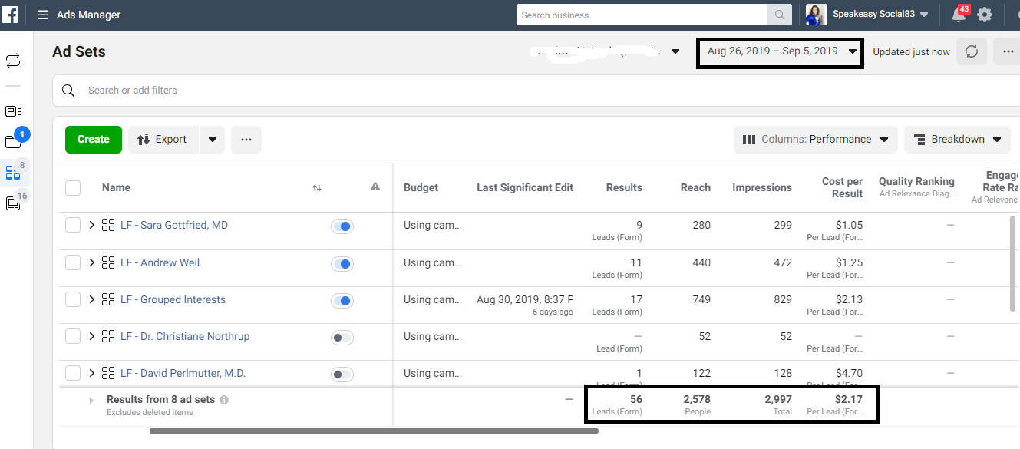Turn off the LF - Andrew Weil ad set
This screenshot has width=1020, height=449.
tap(342, 263)
